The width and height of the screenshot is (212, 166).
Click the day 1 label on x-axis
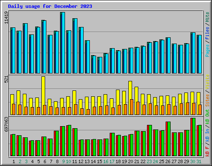coord(14,161)
